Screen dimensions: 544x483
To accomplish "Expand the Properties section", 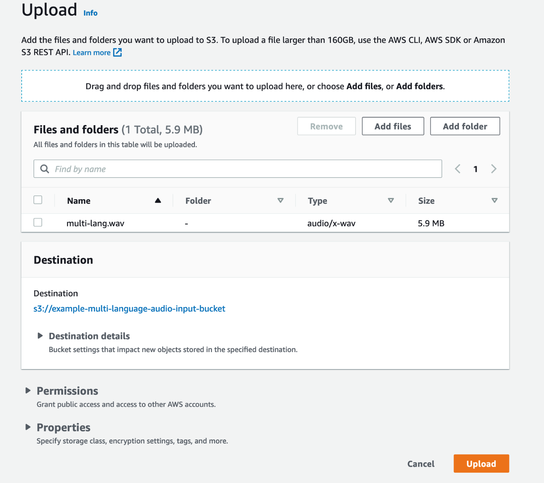I will [28, 427].
